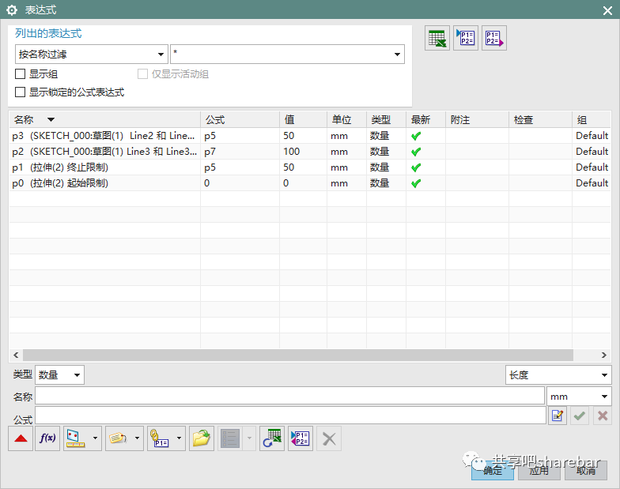This screenshot has height=489, width=620.
Task: Click the name column sort arrow
Action: tap(51, 120)
